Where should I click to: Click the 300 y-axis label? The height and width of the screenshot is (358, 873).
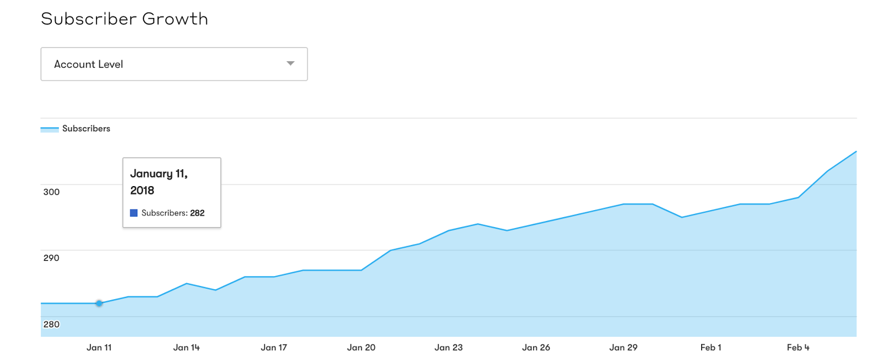click(51, 192)
